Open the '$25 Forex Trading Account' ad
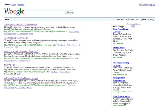Image resolution: width=159 pixels, height=106 pixels. tap(121, 64)
